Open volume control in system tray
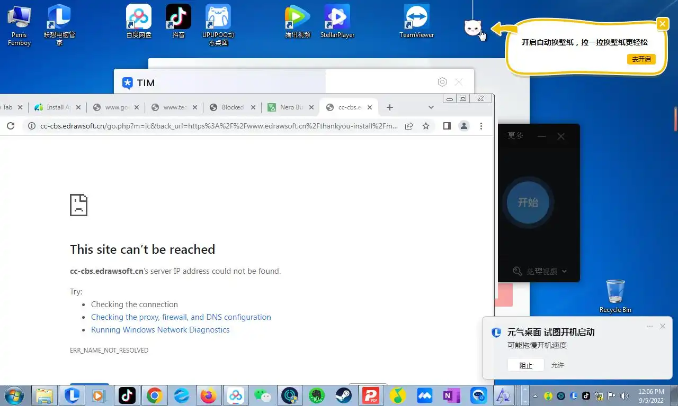The height and width of the screenshot is (406, 678). pos(623,395)
